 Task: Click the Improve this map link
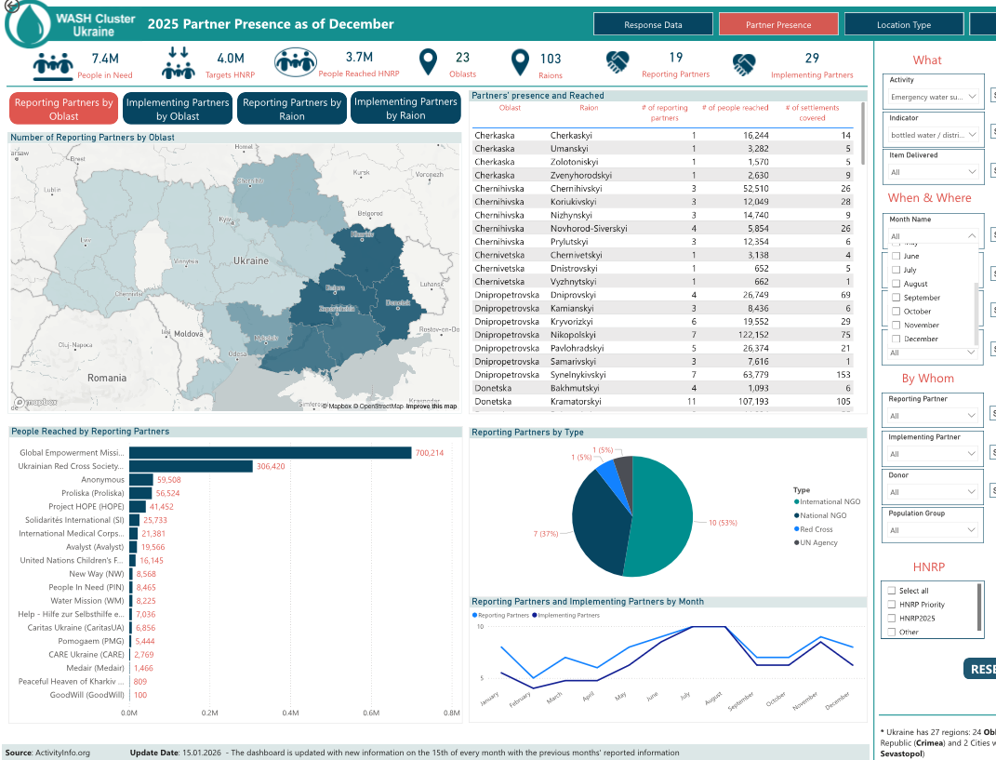tap(432, 407)
